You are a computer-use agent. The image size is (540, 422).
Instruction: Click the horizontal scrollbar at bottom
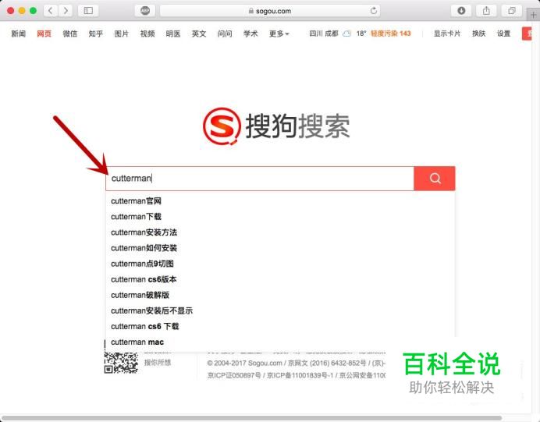coord(251,418)
